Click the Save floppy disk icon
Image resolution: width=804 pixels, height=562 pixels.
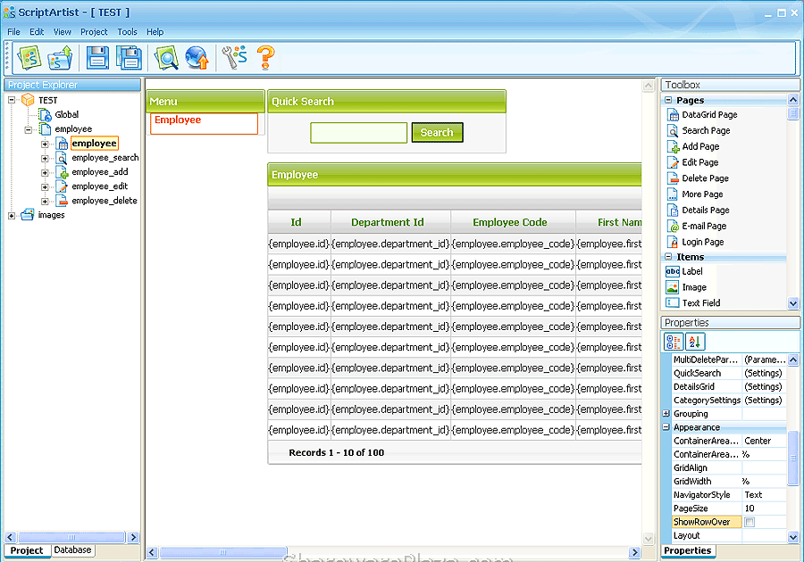tap(97, 57)
